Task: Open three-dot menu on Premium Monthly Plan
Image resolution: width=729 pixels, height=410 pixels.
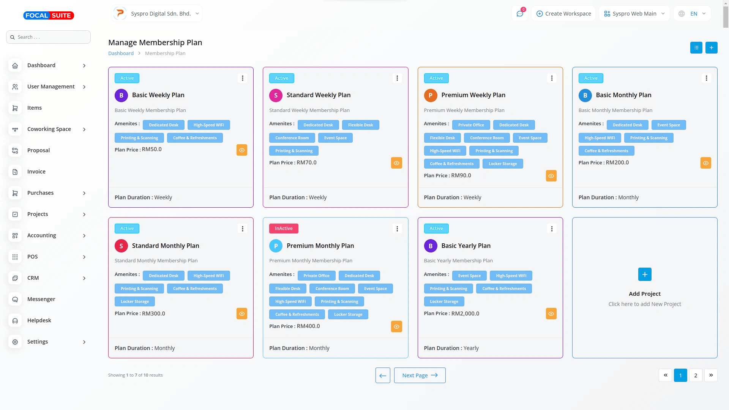Action: [x=397, y=229]
